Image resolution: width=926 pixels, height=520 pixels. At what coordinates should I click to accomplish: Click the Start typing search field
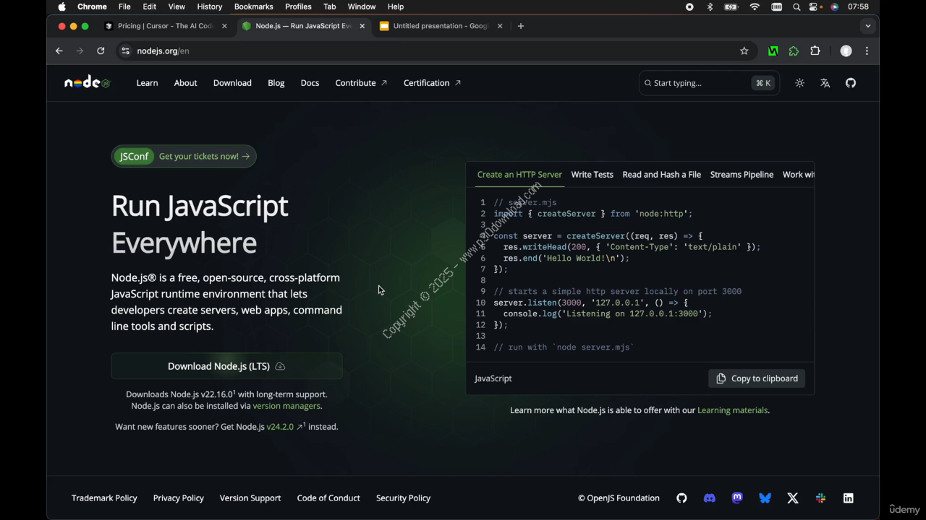pos(709,83)
